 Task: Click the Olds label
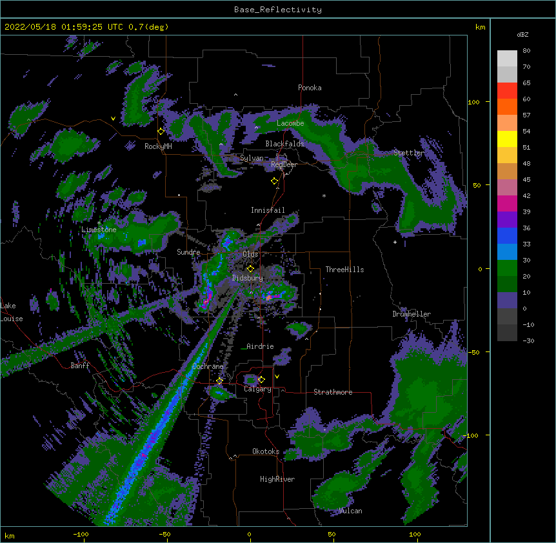coord(250,254)
